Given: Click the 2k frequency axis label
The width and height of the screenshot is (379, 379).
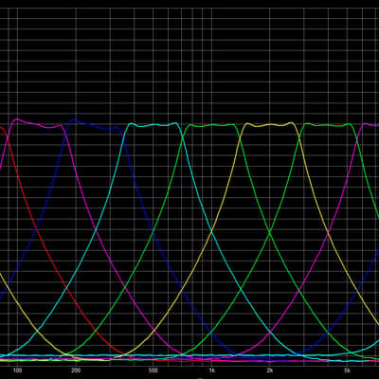Looking at the screenshot, I should [269, 370].
